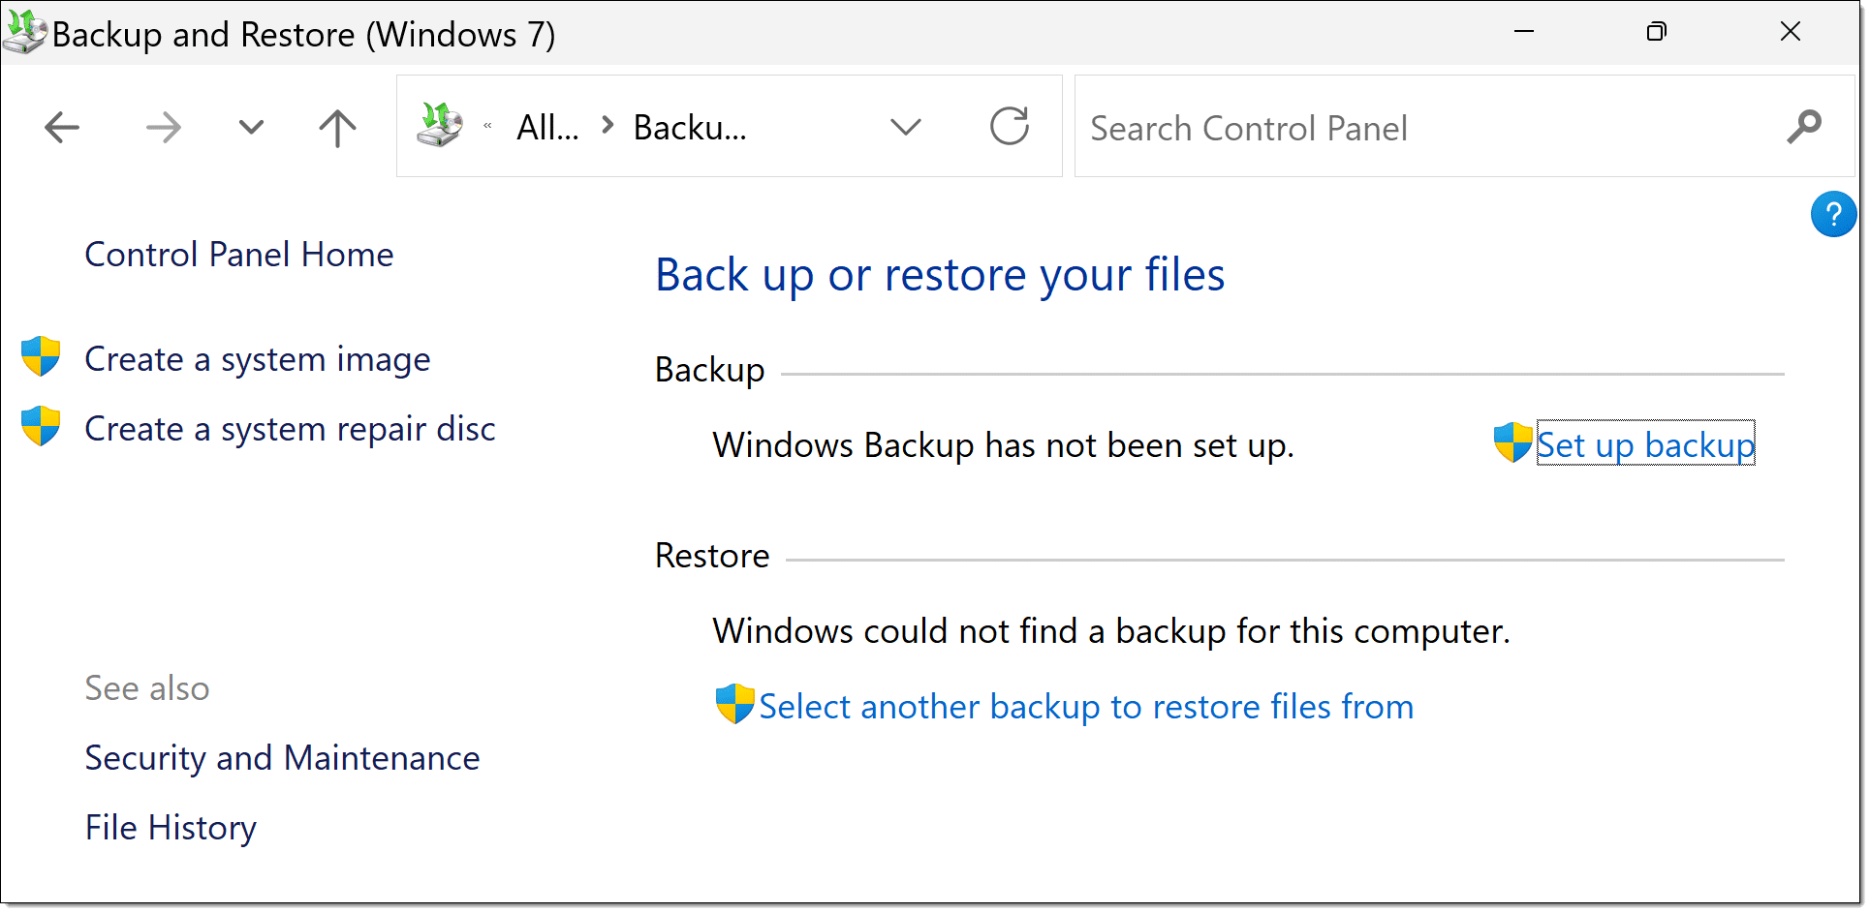Click the forward navigation arrow
Viewport: 1870px width, 913px height.
click(x=163, y=128)
